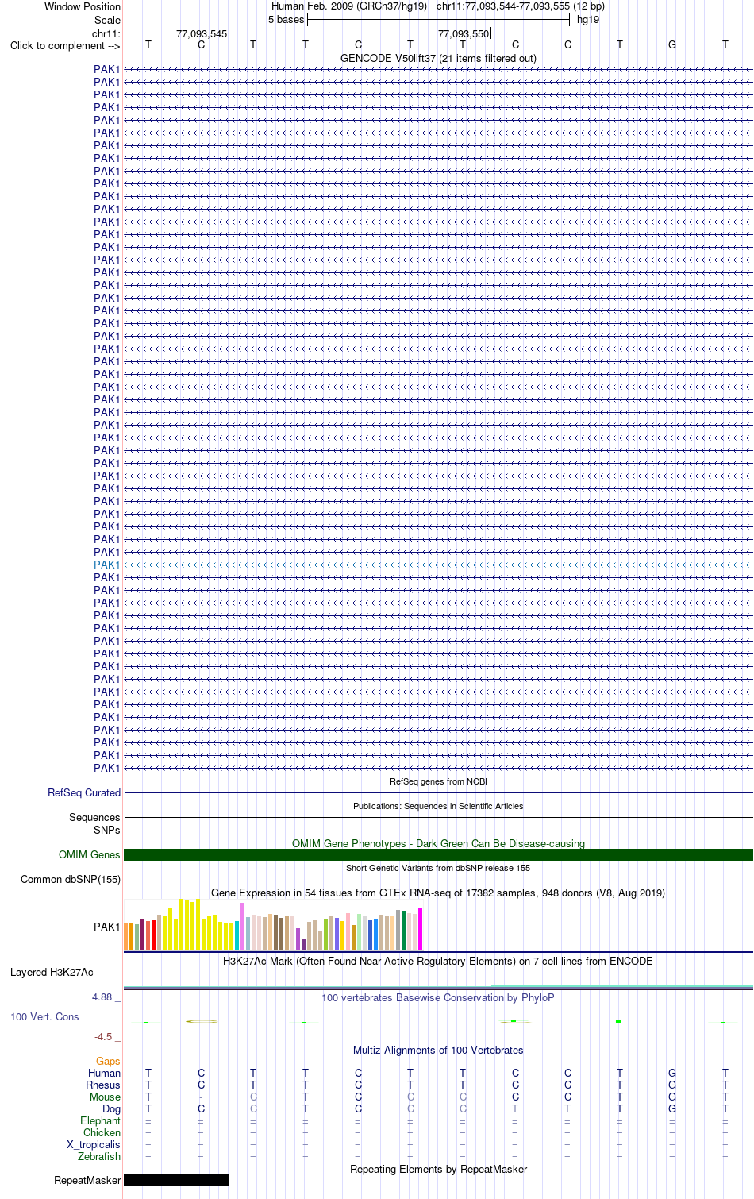Open the 100 Vert. Cons track label
The height and width of the screenshot is (1199, 754).
point(44,1016)
